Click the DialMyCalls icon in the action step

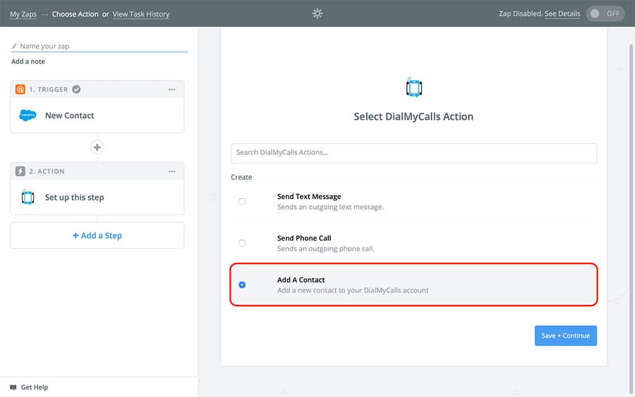click(28, 198)
